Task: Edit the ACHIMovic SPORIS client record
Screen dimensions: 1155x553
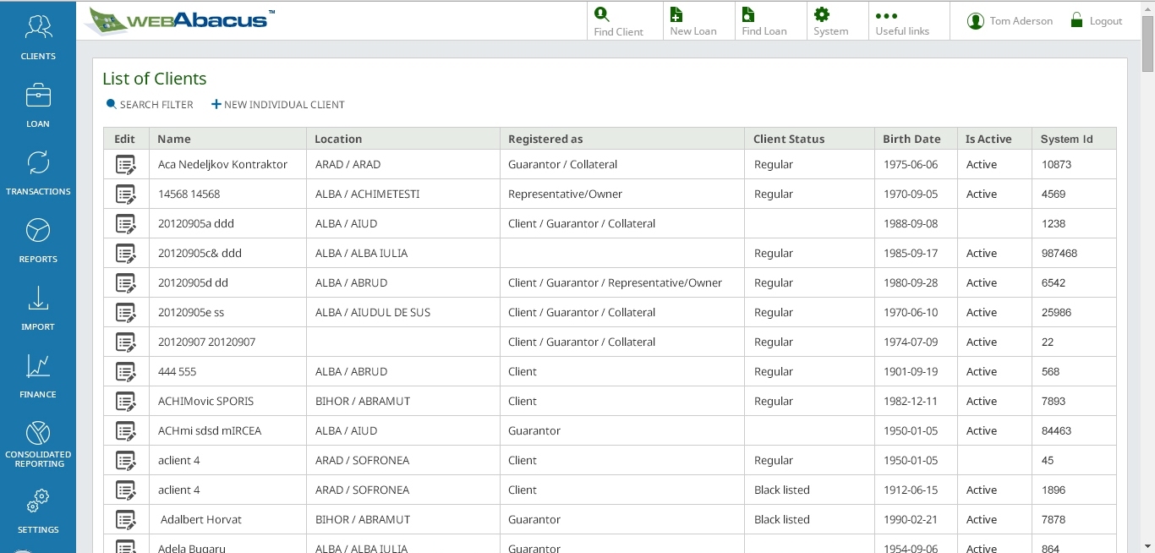Action: coord(125,401)
